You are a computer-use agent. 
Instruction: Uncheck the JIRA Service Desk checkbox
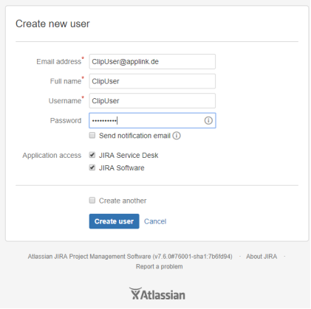[x=92, y=155]
